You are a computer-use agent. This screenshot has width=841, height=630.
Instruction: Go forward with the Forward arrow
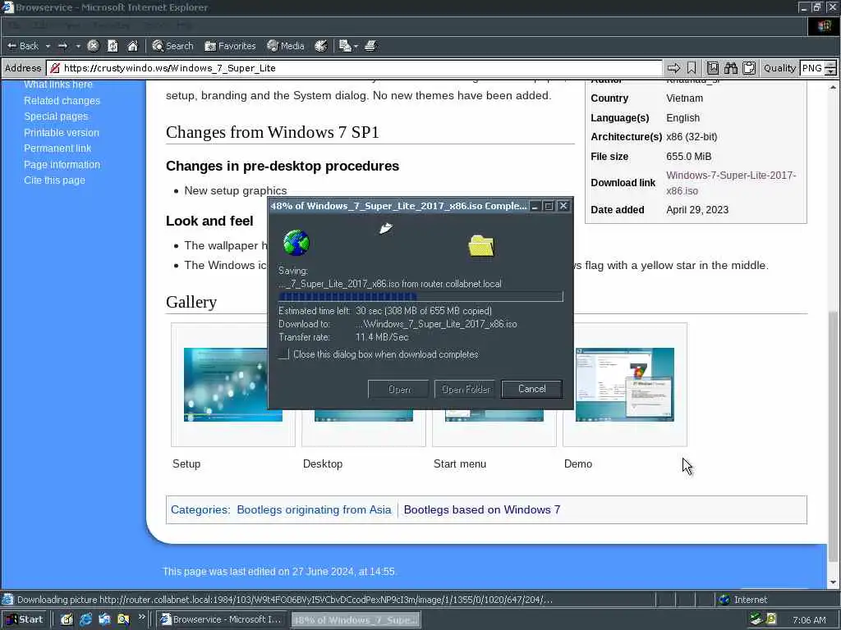click(x=62, y=46)
